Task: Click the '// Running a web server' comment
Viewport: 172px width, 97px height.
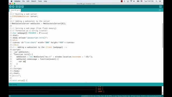Action: (24, 14)
